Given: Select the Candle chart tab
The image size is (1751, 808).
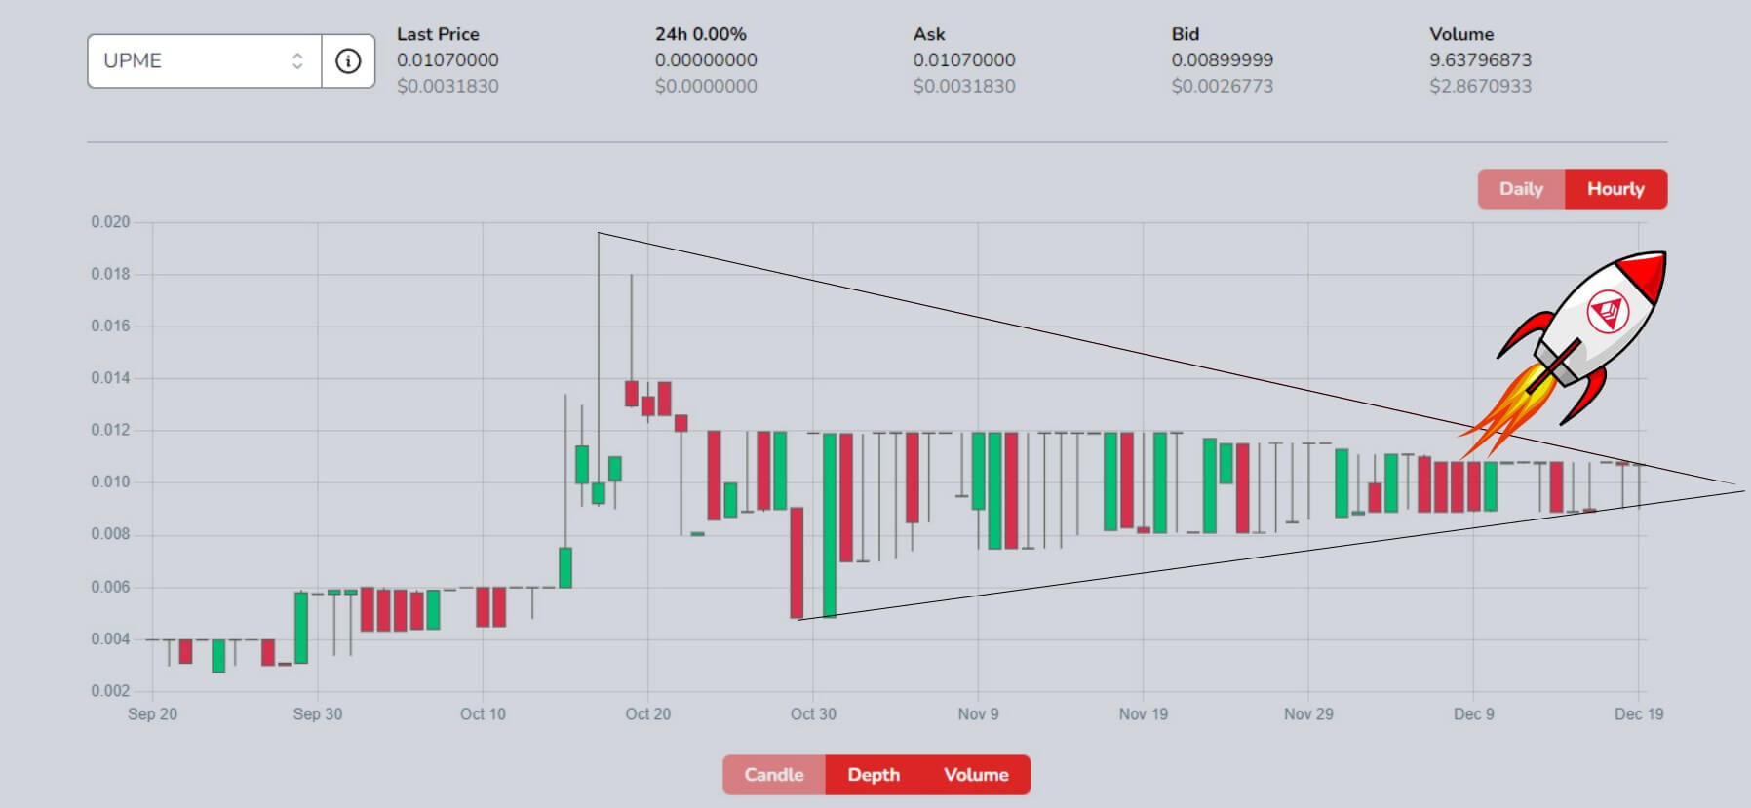Looking at the screenshot, I should tap(774, 775).
